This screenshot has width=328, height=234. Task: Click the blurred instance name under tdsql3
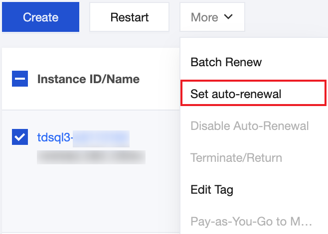click(x=91, y=157)
